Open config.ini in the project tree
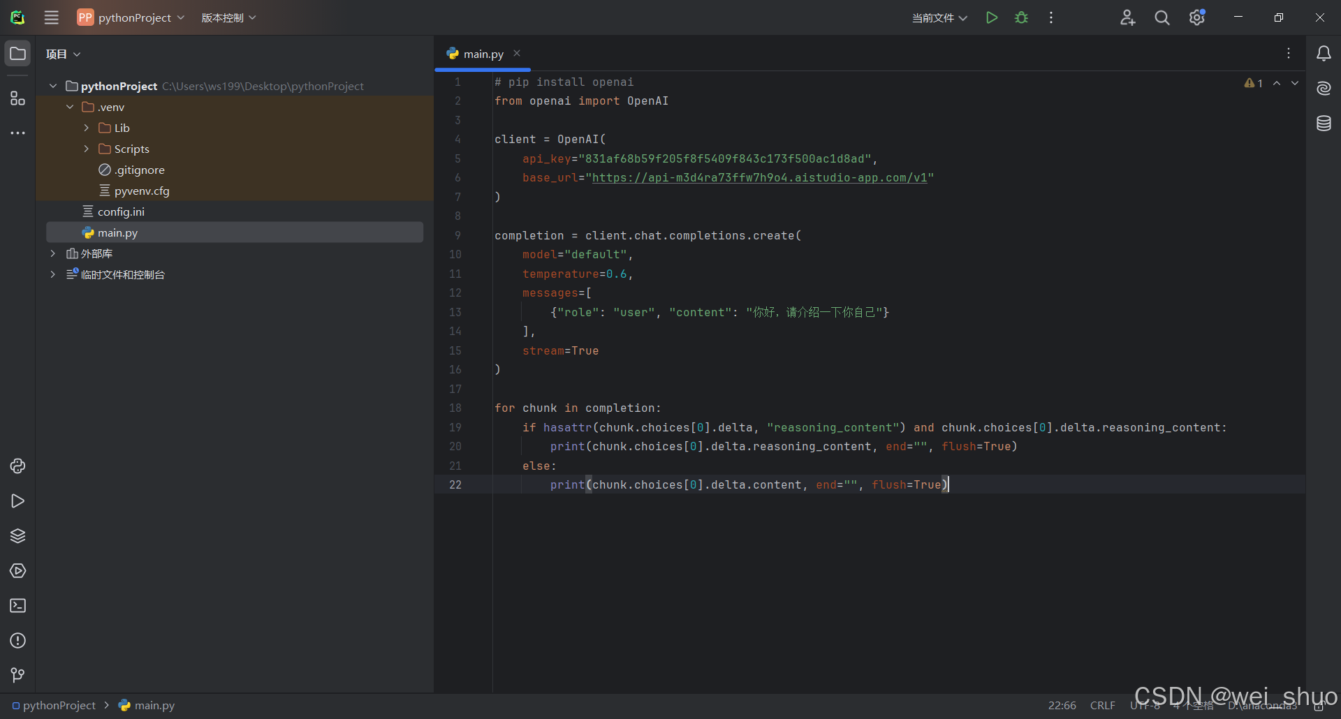Screen dimensions: 1341x719 tap(113, 212)
